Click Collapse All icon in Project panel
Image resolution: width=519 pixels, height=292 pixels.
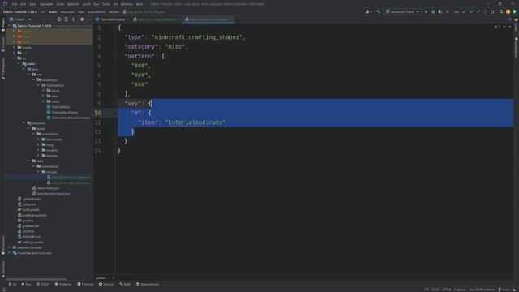tap(74, 19)
